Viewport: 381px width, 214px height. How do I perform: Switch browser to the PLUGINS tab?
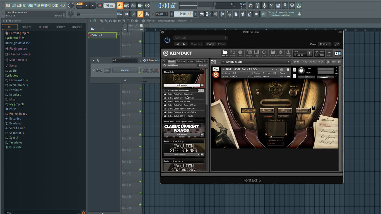[44, 27]
